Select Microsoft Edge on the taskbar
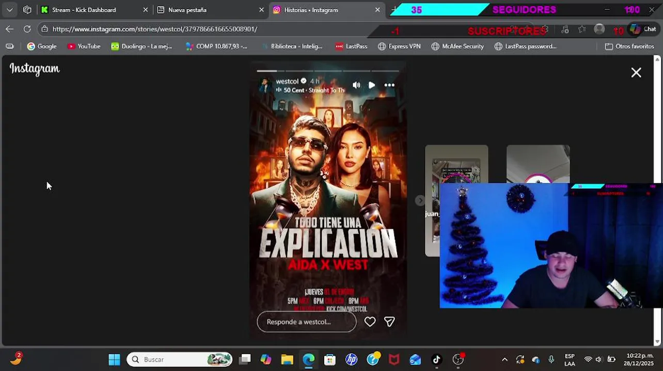This screenshot has height=371, width=663. pyautogui.click(x=308, y=360)
